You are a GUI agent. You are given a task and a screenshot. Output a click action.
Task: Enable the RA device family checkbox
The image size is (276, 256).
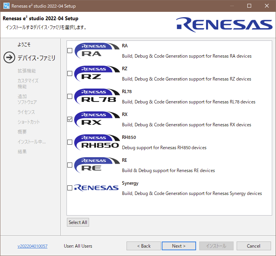(70, 51)
